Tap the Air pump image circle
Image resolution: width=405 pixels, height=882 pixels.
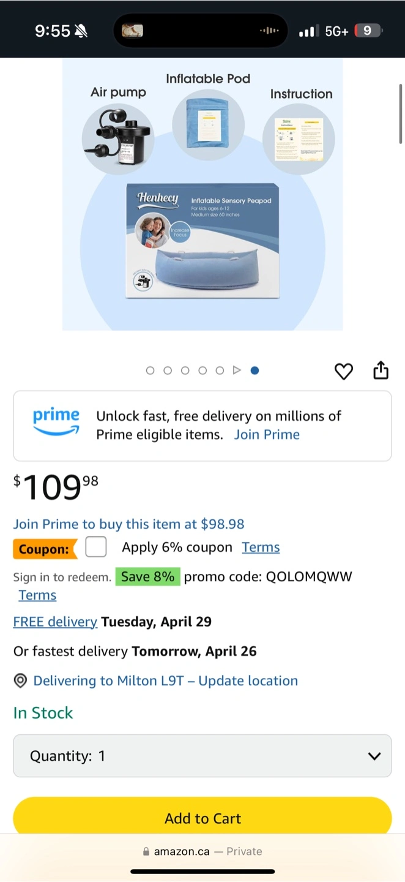click(118, 138)
